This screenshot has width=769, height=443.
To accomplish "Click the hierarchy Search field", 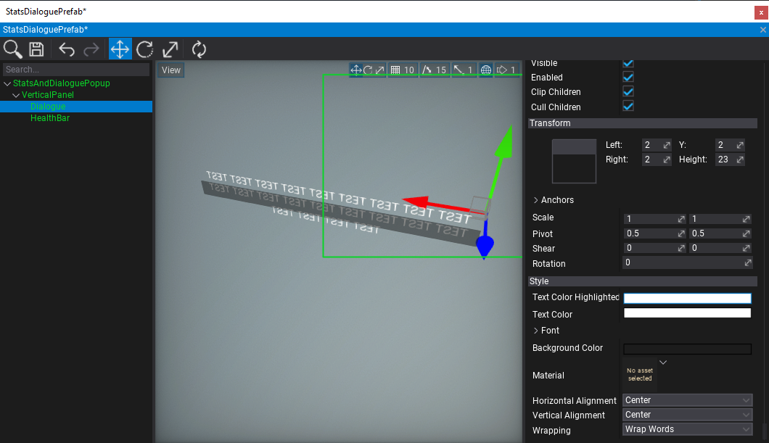I will pyautogui.click(x=76, y=70).
